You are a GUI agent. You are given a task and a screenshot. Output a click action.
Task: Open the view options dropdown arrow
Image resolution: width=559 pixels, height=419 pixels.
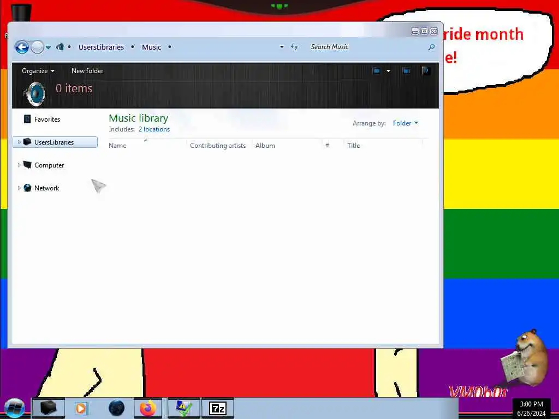click(x=388, y=70)
